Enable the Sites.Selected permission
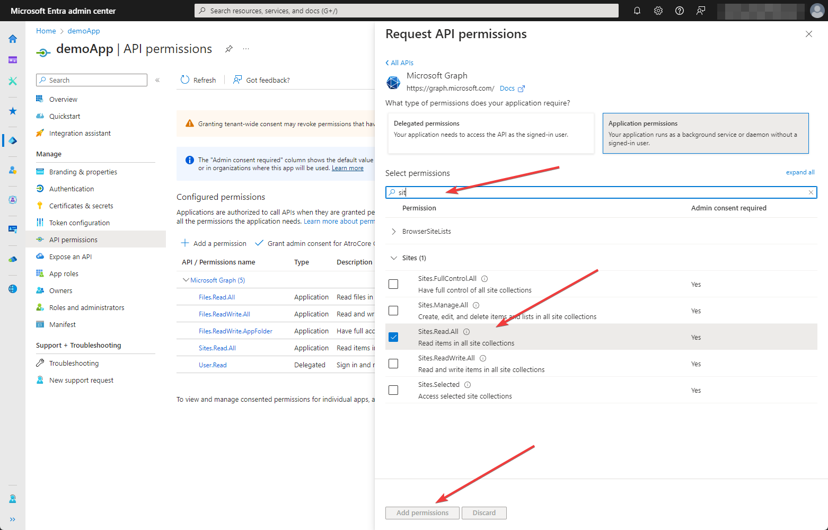 pos(393,390)
